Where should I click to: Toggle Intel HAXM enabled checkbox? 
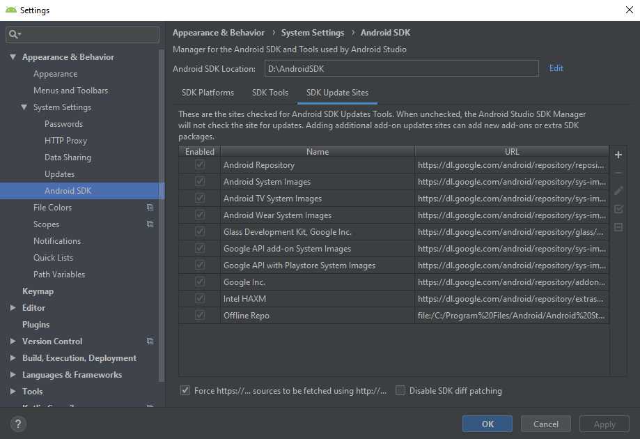(x=200, y=298)
